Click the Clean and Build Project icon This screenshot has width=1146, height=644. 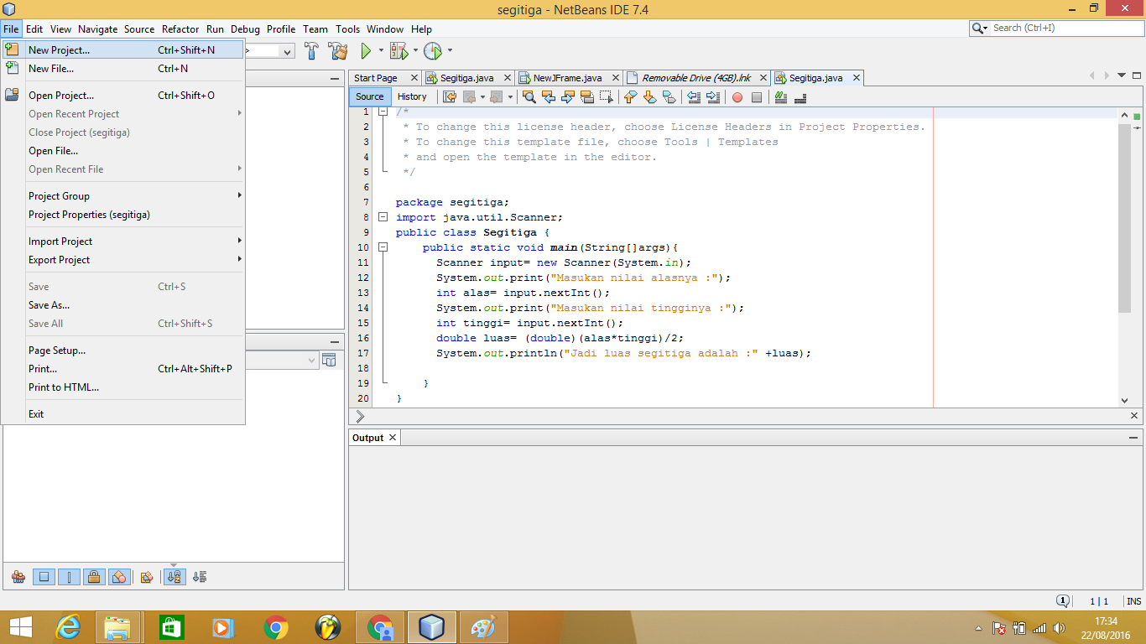[x=338, y=51]
